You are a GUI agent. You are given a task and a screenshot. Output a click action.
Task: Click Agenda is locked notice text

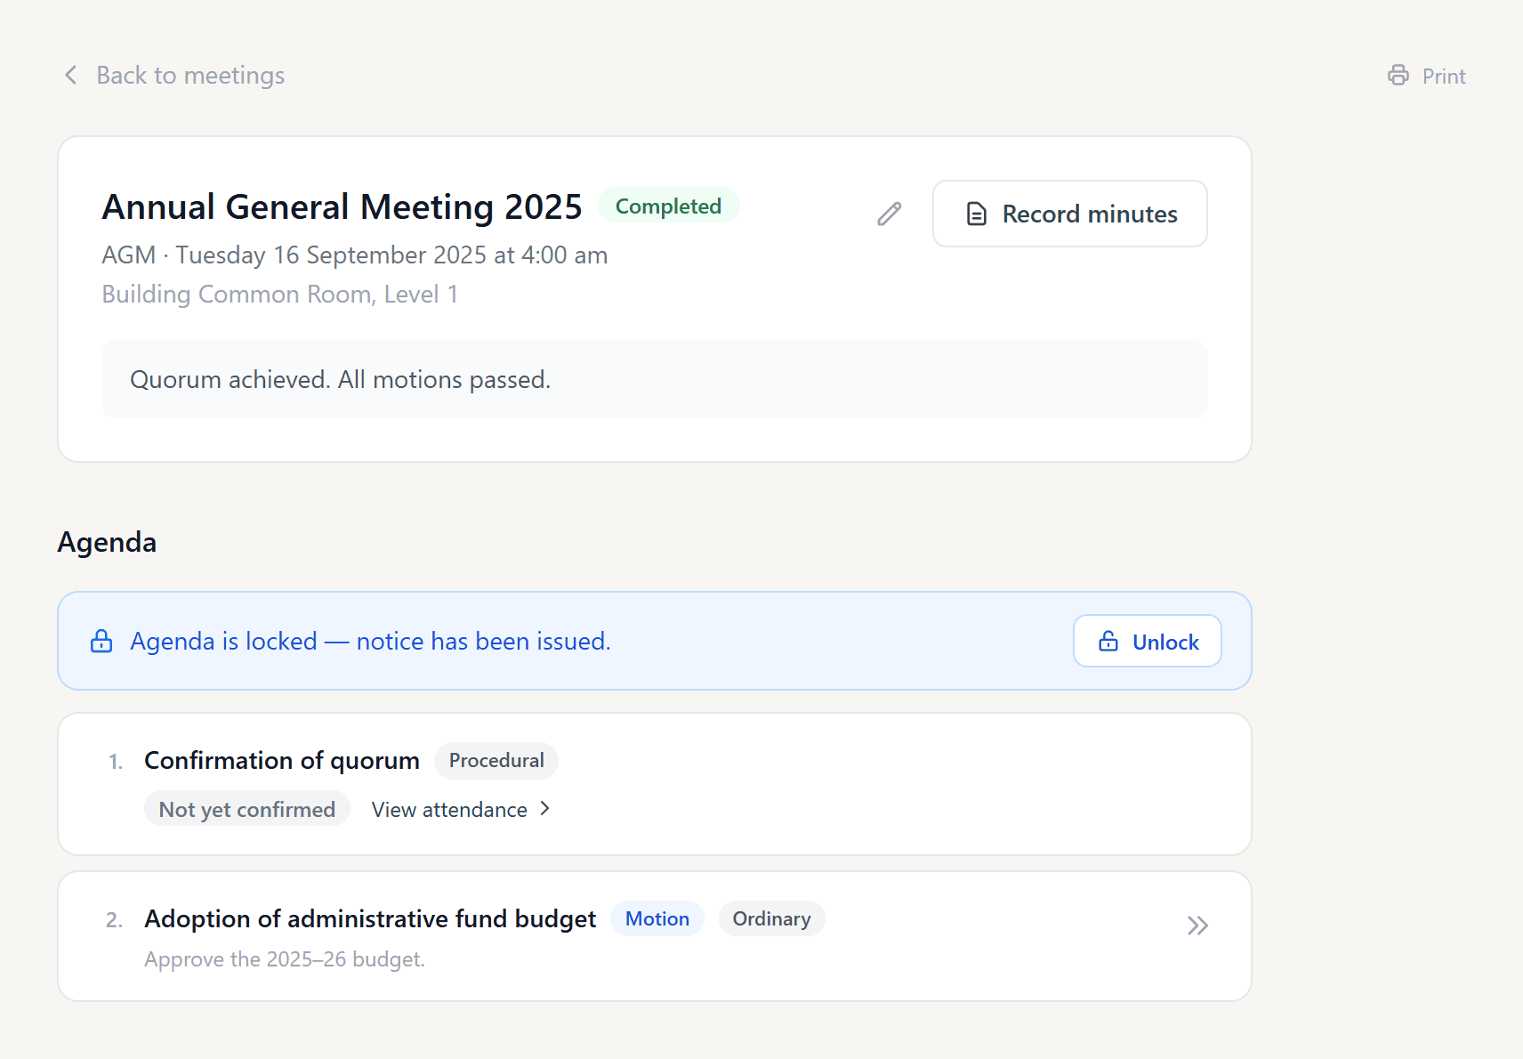(370, 641)
